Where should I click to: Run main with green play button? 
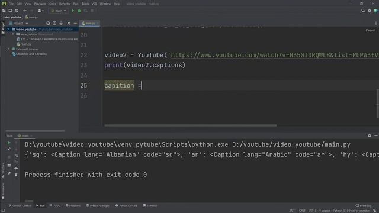tap(73, 11)
